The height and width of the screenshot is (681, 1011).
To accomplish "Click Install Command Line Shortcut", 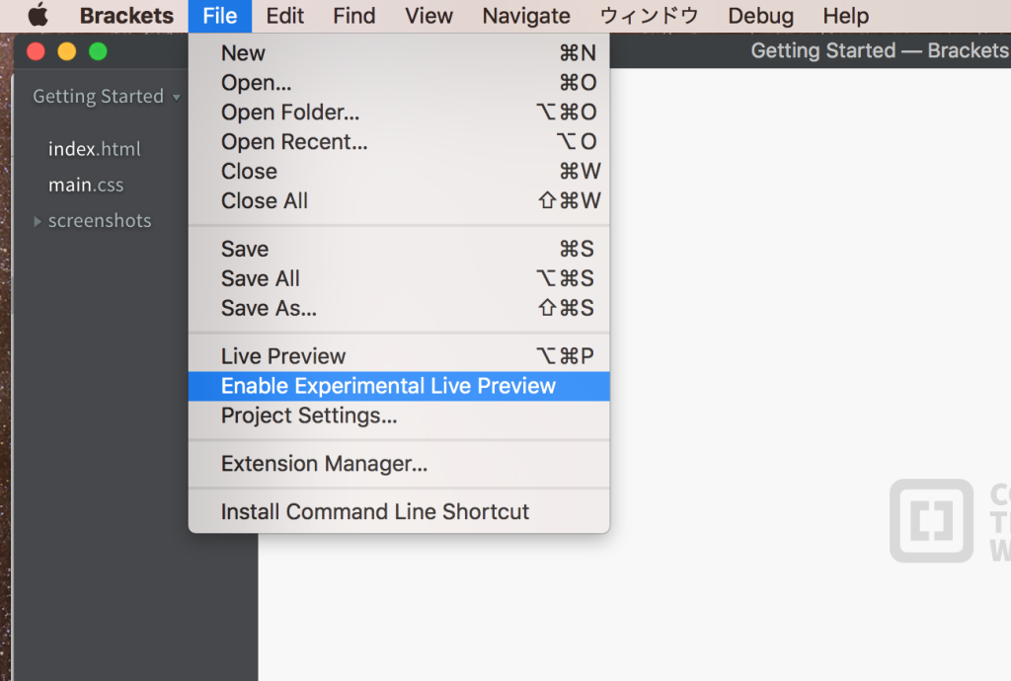I will point(375,512).
